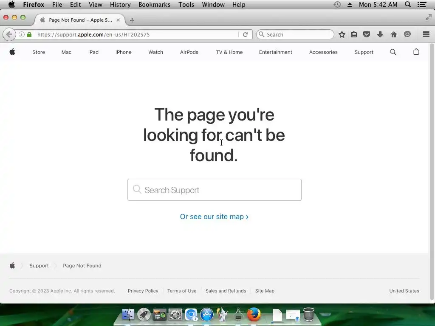
Task: Reload the page with the refresh icon
Action: coord(245,35)
